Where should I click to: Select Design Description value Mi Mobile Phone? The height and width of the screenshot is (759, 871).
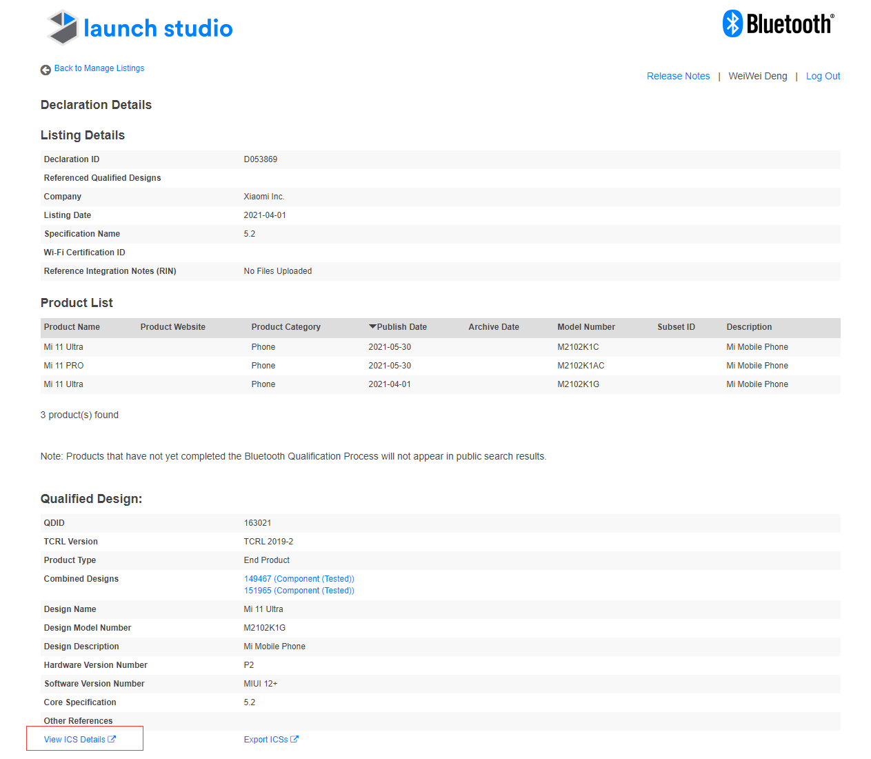tap(274, 647)
